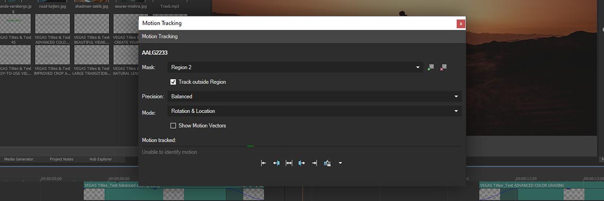The height and width of the screenshot is (201, 604).
Task: Close the Motion Tracking dialog
Action: point(461,24)
